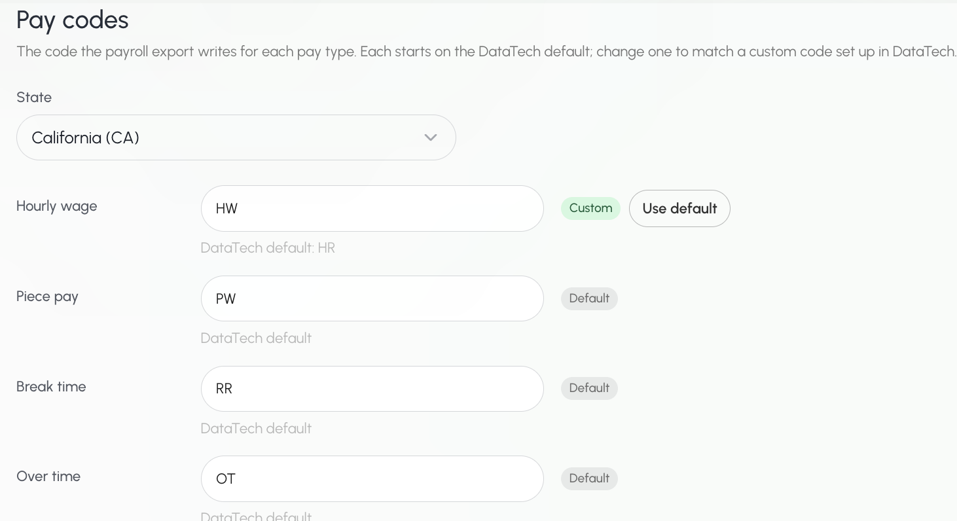Click the Default badge beside Break time
The width and height of the screenshot is (957, 521).
click(589, 388)
